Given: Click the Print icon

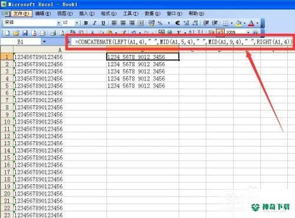Looking at the screenshot, I should coord(53,32).
